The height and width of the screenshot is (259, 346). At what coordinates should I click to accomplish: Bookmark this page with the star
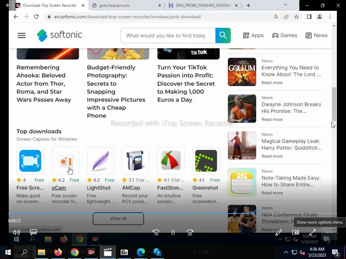[297, 17]
